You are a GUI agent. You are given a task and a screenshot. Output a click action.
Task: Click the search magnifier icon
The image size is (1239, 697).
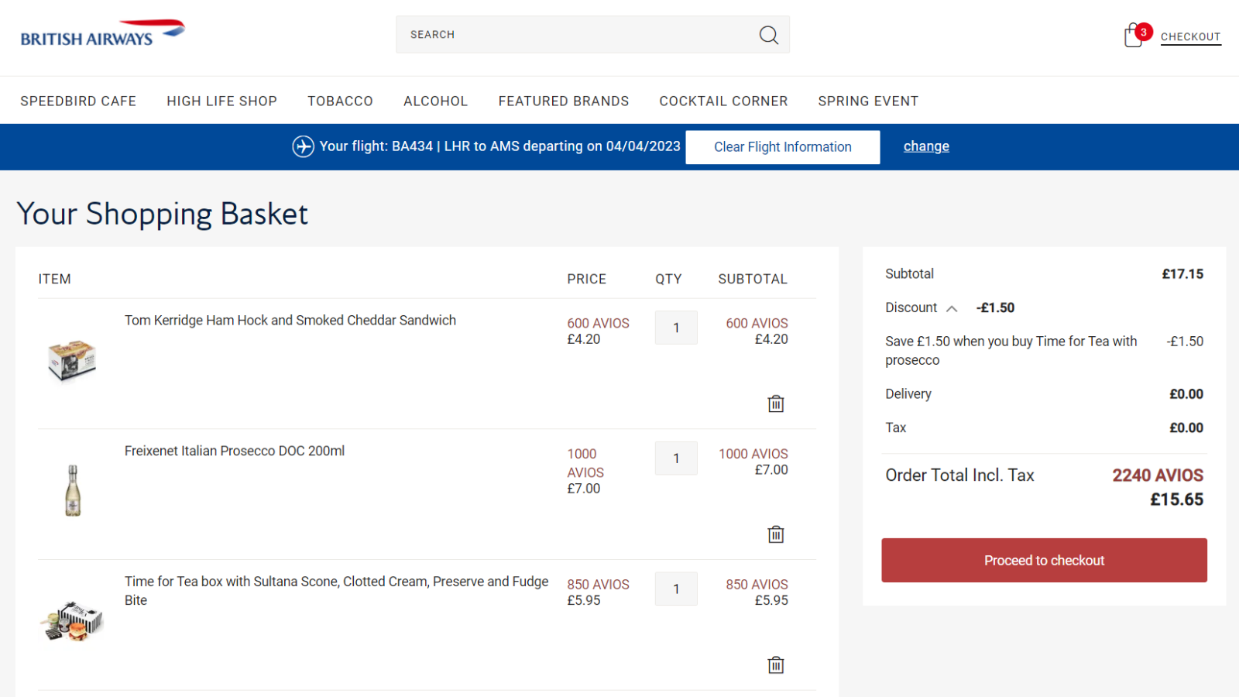click(x=768, y=35)
